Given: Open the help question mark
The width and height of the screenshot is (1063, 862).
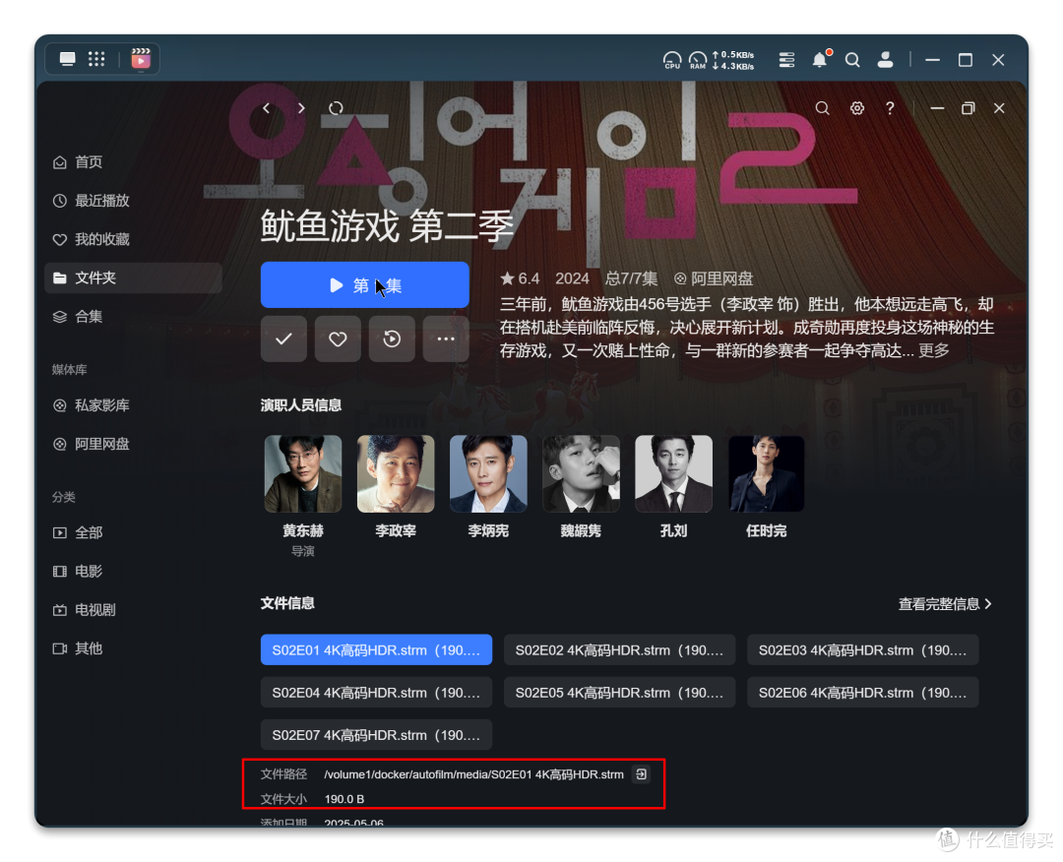Looking at the screenshot, I should 890,108.
